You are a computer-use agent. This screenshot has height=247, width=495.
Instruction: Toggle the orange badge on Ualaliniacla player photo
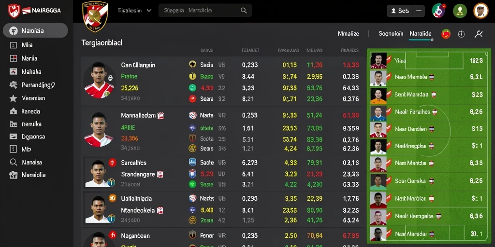click(112, 198)
